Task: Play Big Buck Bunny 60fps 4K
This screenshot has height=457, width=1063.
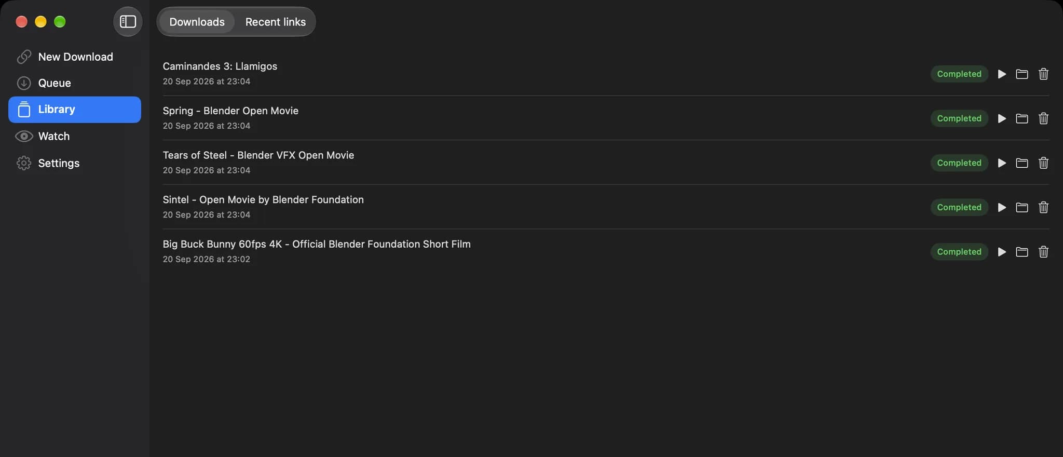Action: (1002, 252)
